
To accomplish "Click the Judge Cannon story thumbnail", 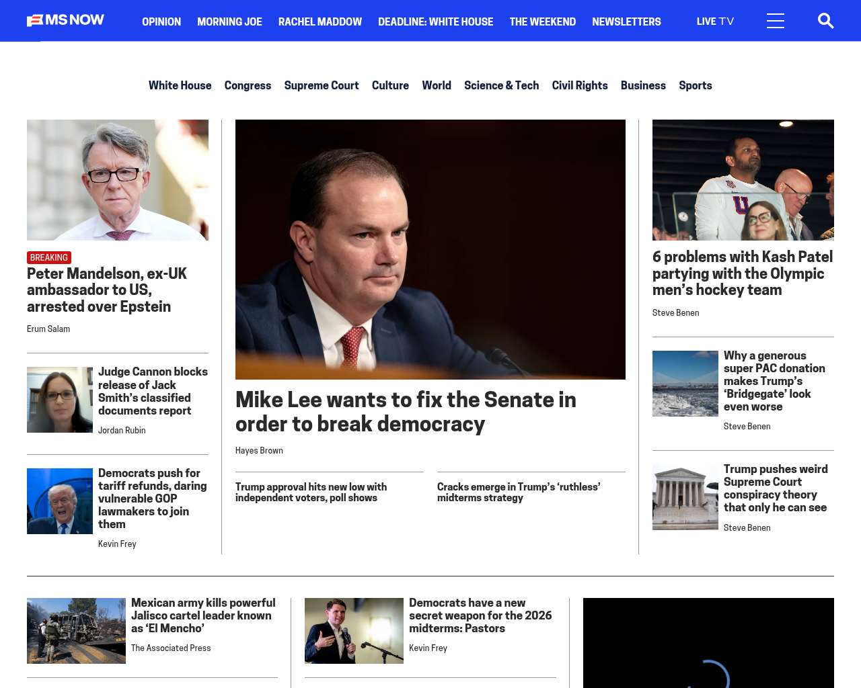I will click(x=60, y=400).
